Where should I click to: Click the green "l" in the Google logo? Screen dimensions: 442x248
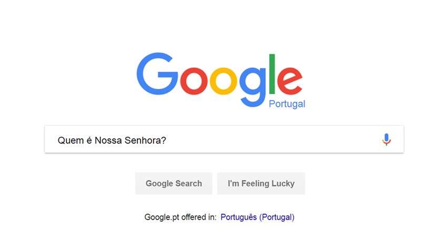coord(273,74)
